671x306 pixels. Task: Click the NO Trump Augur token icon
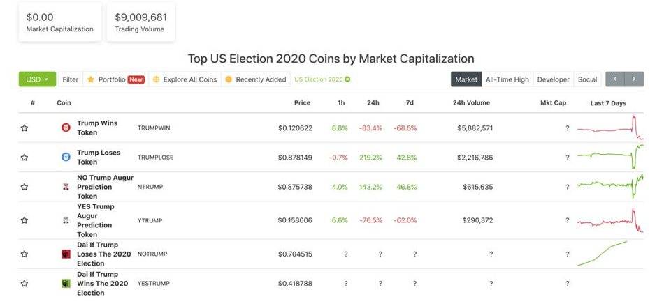(66, 187)
